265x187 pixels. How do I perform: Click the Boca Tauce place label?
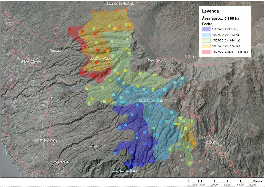(156, 61)
